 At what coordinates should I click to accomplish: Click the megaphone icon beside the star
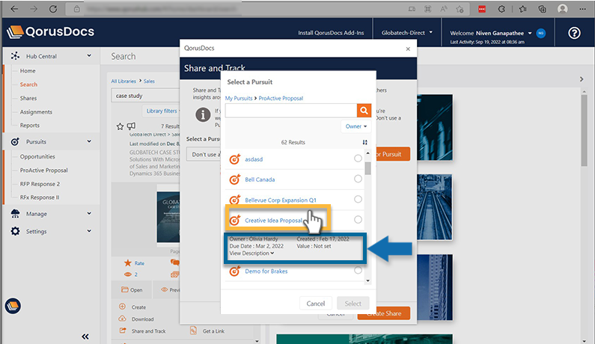tap(131, 126)
